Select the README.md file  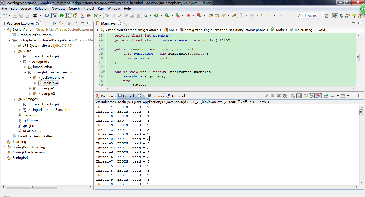pyautogui.click(x=33, y=131)
